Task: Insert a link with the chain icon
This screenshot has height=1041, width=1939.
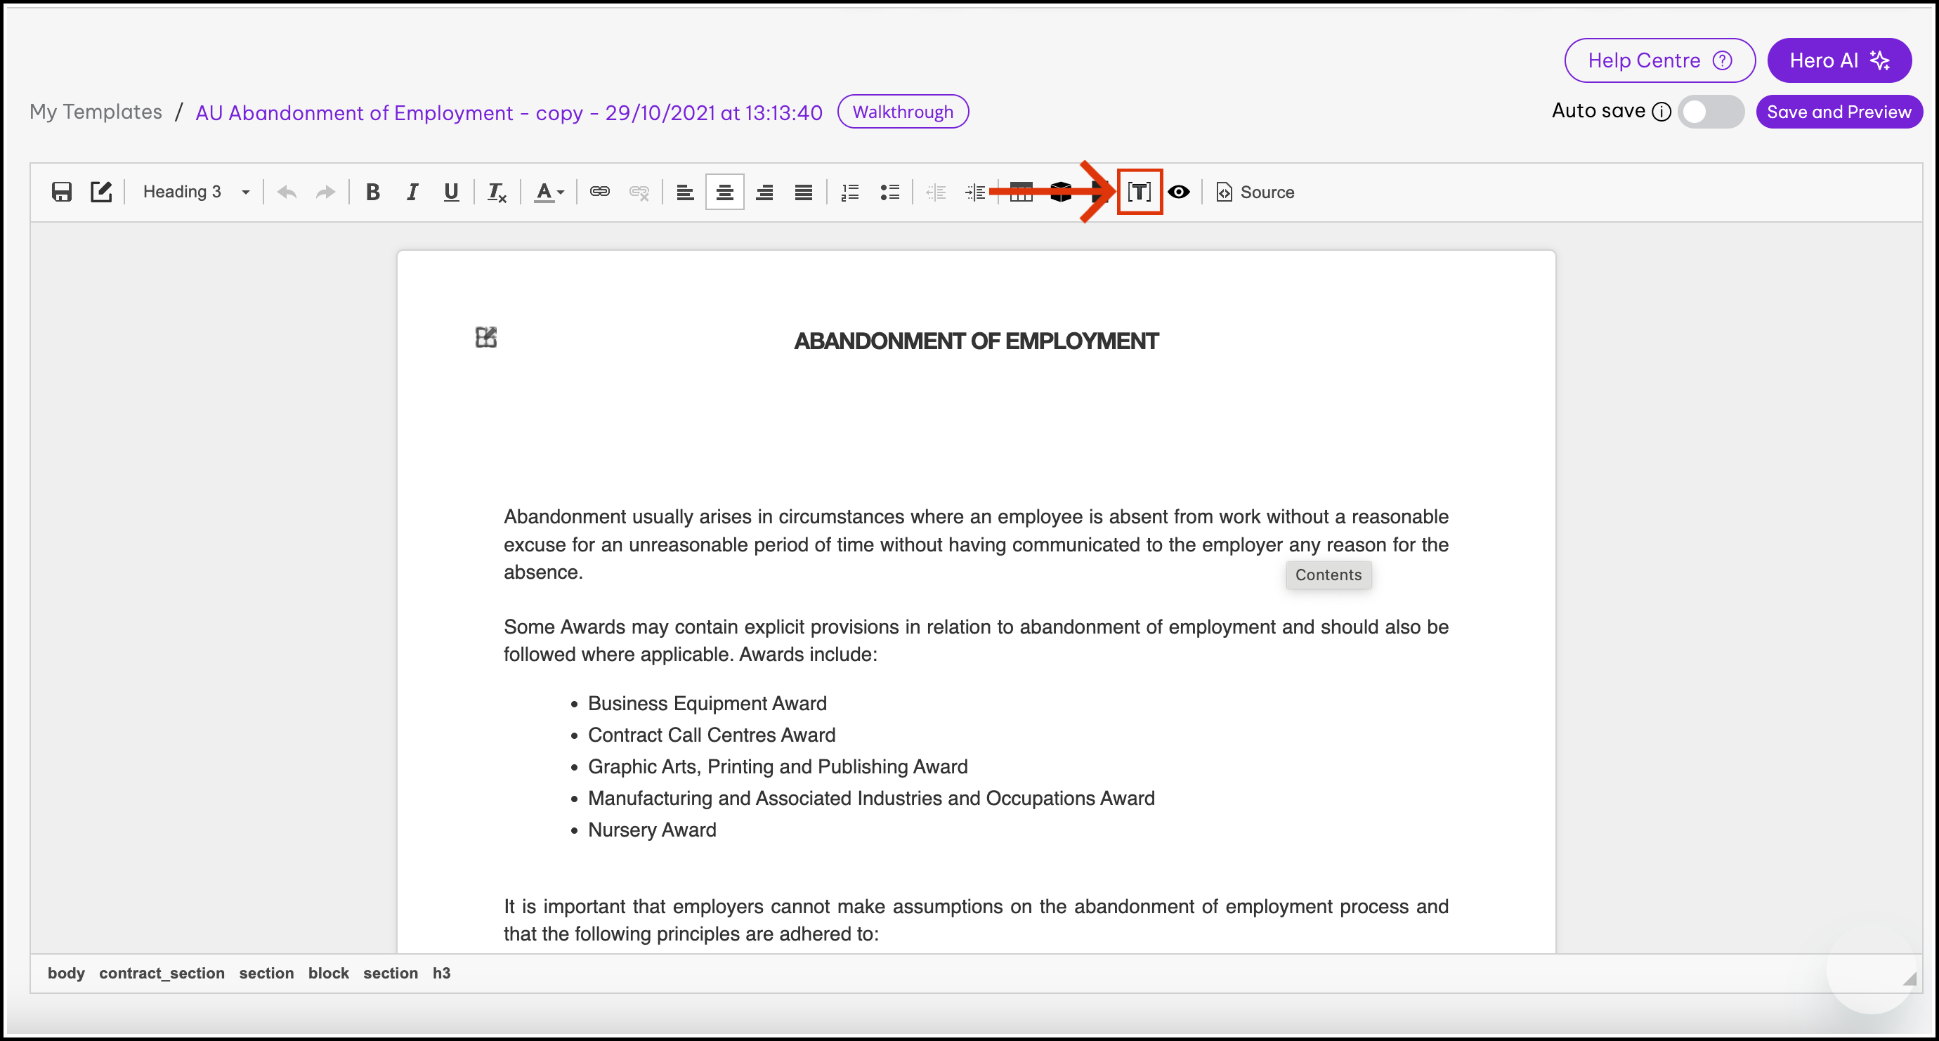Action: click(x=599, y=192)
